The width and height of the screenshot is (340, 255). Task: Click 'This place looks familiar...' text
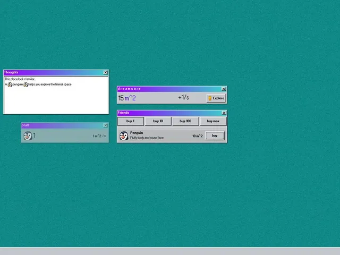[x=20, y=79]
